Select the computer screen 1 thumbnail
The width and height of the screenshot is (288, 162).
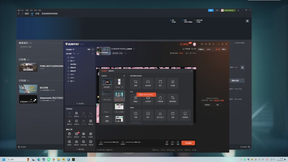[107, 83]
